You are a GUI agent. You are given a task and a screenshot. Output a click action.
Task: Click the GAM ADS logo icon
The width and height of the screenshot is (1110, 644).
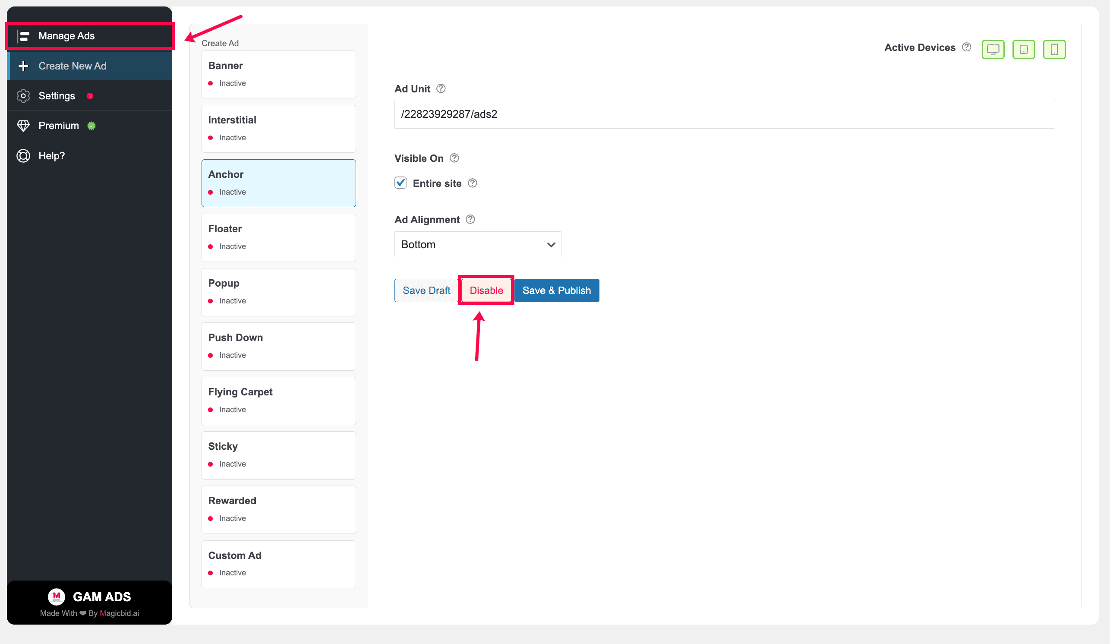point(57,597)
